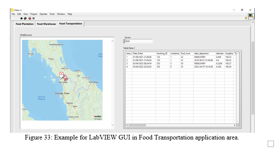Screen dimensions: 276x162
Task: Click the table vertical scroll up arrow
Action: point(238,53)
